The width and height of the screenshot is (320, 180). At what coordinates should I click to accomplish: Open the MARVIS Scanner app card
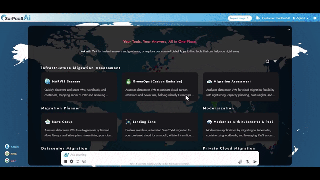tap(79, 87)
